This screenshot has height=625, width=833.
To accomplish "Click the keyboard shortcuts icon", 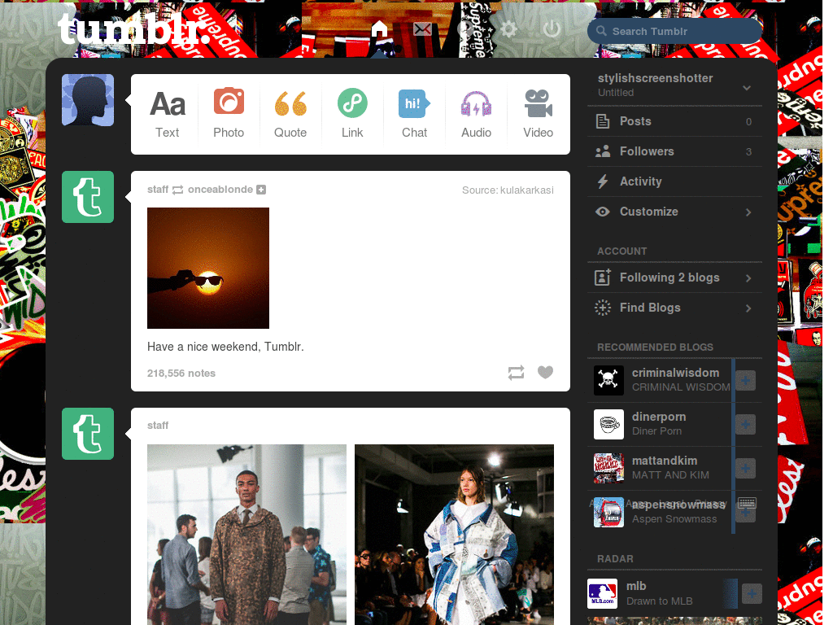I will (747, 502).
